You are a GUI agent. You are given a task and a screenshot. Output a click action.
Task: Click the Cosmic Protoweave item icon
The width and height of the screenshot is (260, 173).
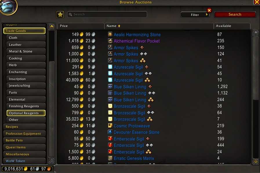pyautogui.click(x=110, y=125)
